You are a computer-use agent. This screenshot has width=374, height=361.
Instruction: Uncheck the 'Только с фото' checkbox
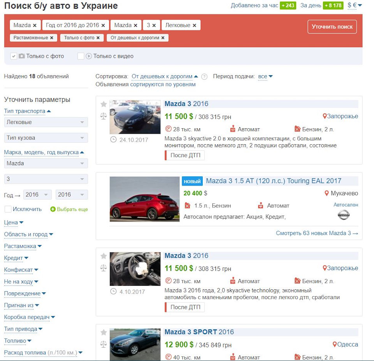tap(13, 56)
